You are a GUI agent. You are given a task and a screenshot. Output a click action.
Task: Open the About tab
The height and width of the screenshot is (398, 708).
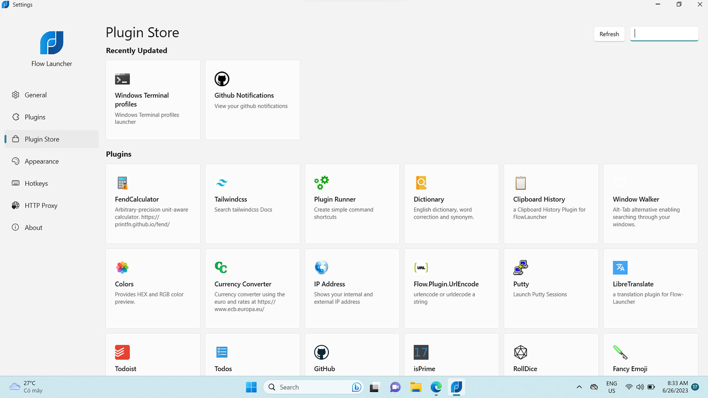coord(51,228)
